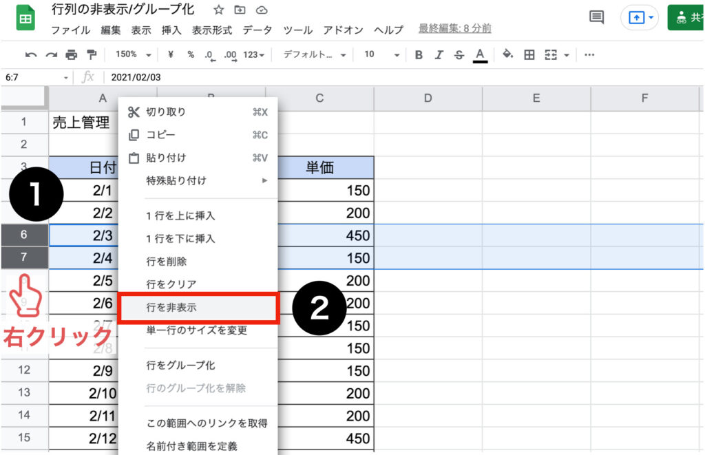This screenshot has height=455, width=705.
Task: Open the text color picker
Action: tap(480, 55)
